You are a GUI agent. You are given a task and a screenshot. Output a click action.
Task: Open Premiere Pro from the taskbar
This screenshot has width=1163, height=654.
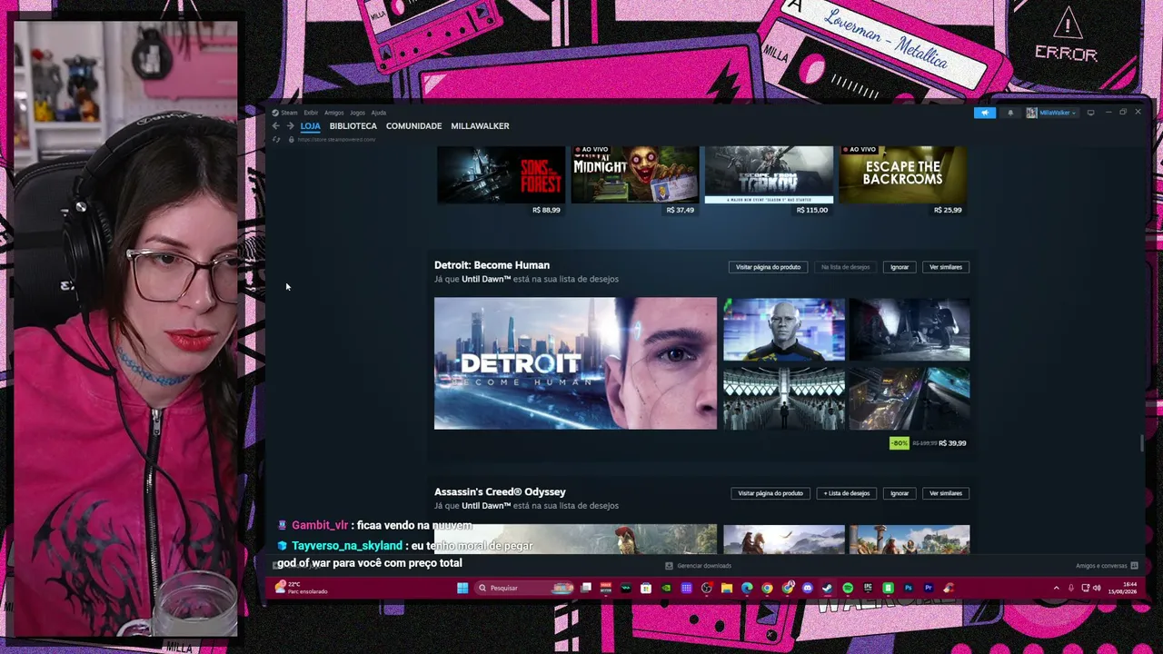click(929, 589)
